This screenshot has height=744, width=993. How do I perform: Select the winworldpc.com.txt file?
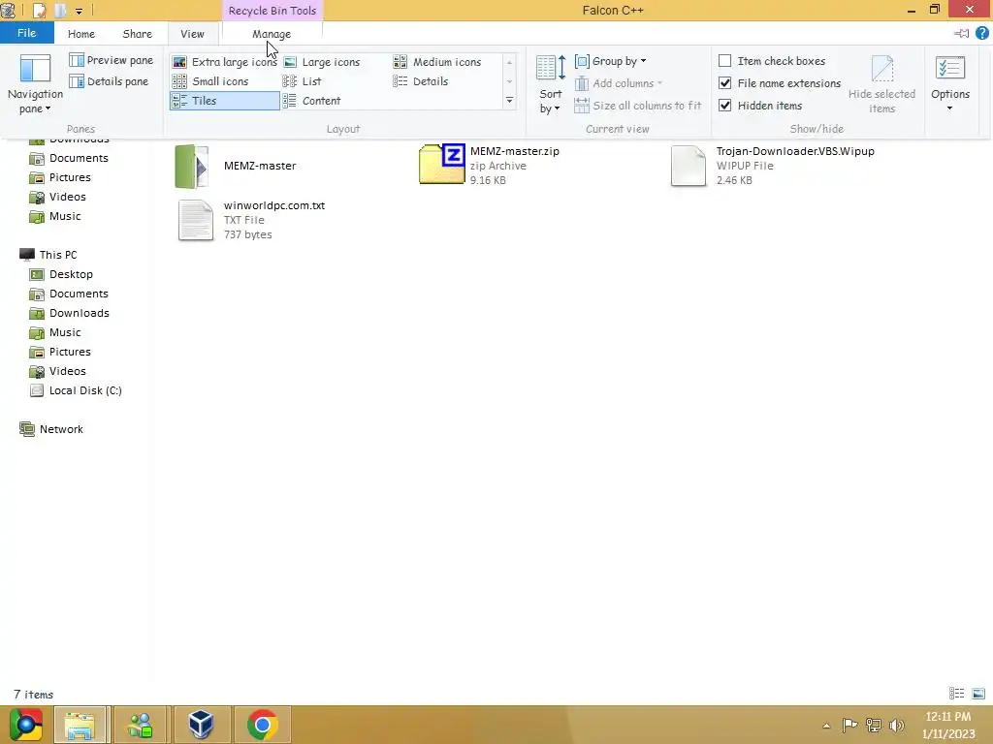[251, 220]
